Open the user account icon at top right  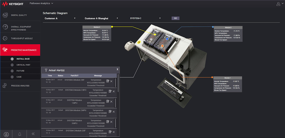click(x=278, y=4)
